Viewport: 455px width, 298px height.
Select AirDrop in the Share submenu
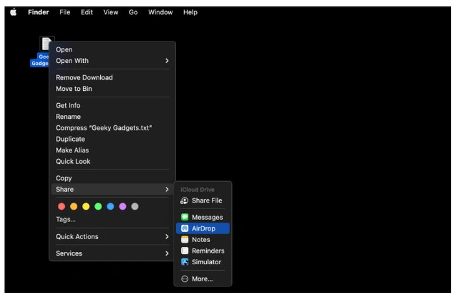point(203,229)
